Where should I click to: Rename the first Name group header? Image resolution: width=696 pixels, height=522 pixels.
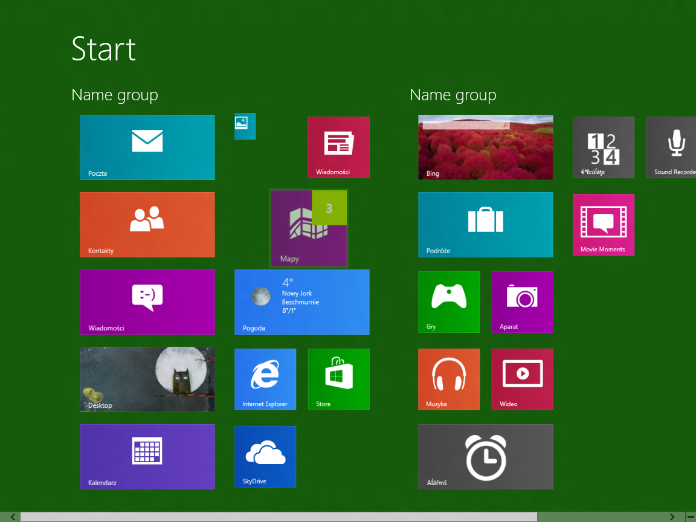[x=115, y=94]
